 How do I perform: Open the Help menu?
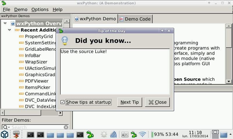pos(57,10)
